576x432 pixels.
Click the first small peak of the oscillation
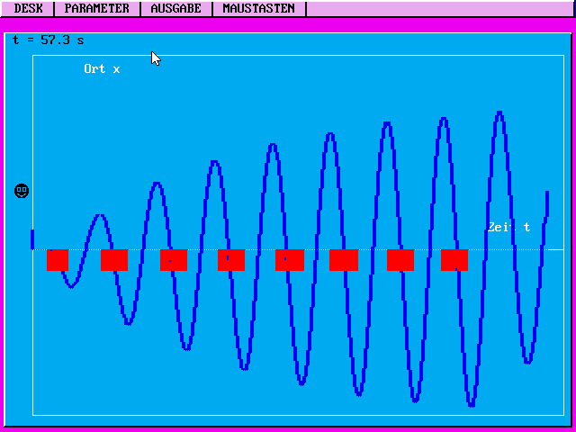pos(101,216)
